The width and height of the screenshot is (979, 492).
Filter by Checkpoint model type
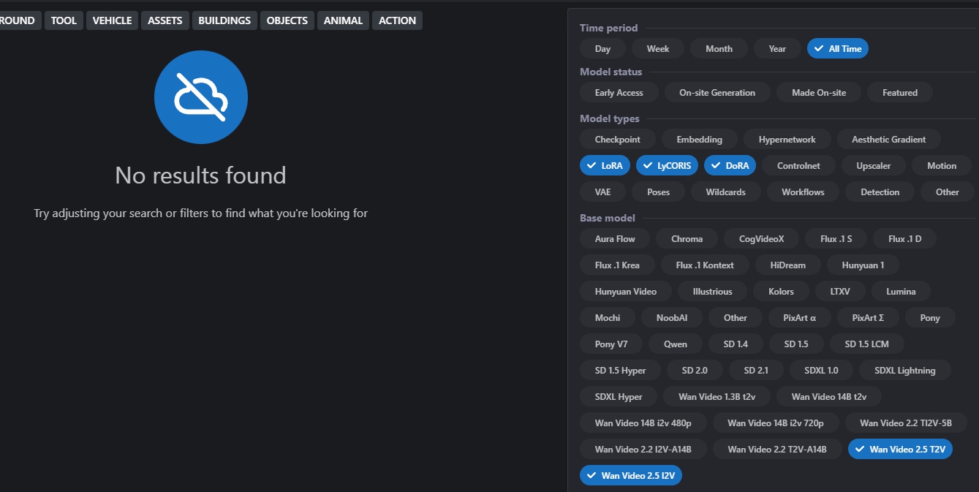[618, 140]
